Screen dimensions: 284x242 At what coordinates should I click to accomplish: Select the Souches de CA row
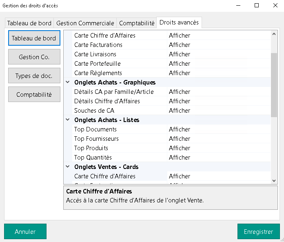point(94,111)
